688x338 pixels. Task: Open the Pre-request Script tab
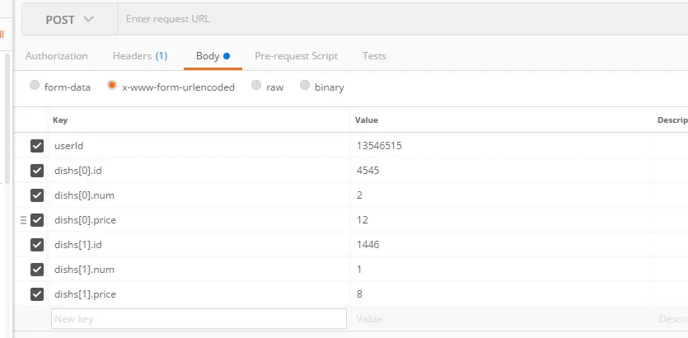(296, 56)
